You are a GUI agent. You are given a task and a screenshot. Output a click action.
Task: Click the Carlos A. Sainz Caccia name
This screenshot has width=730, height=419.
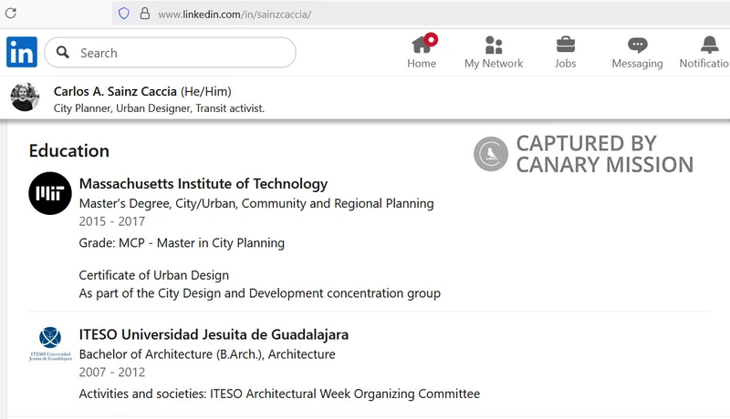click(x=115, y=91)
